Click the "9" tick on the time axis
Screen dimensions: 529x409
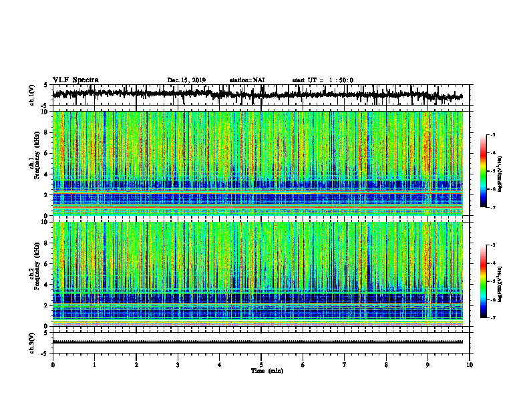(427, 365)
